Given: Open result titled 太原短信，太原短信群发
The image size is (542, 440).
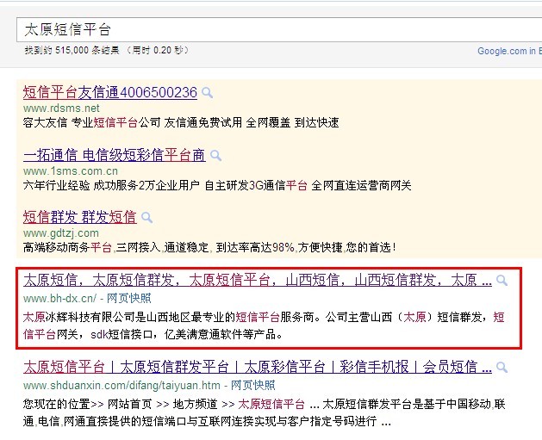Looking at the screenshot, I should tap(258, 280).
